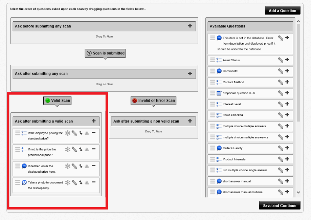Toggle required asterisk for 'If neither, enter the' question
Viewport: 311px width, 220px height.
(68, 166)
